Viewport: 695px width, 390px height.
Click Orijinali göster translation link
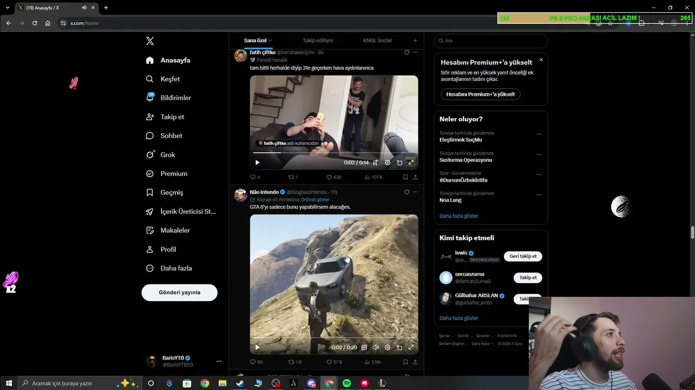tap(315, 200)
